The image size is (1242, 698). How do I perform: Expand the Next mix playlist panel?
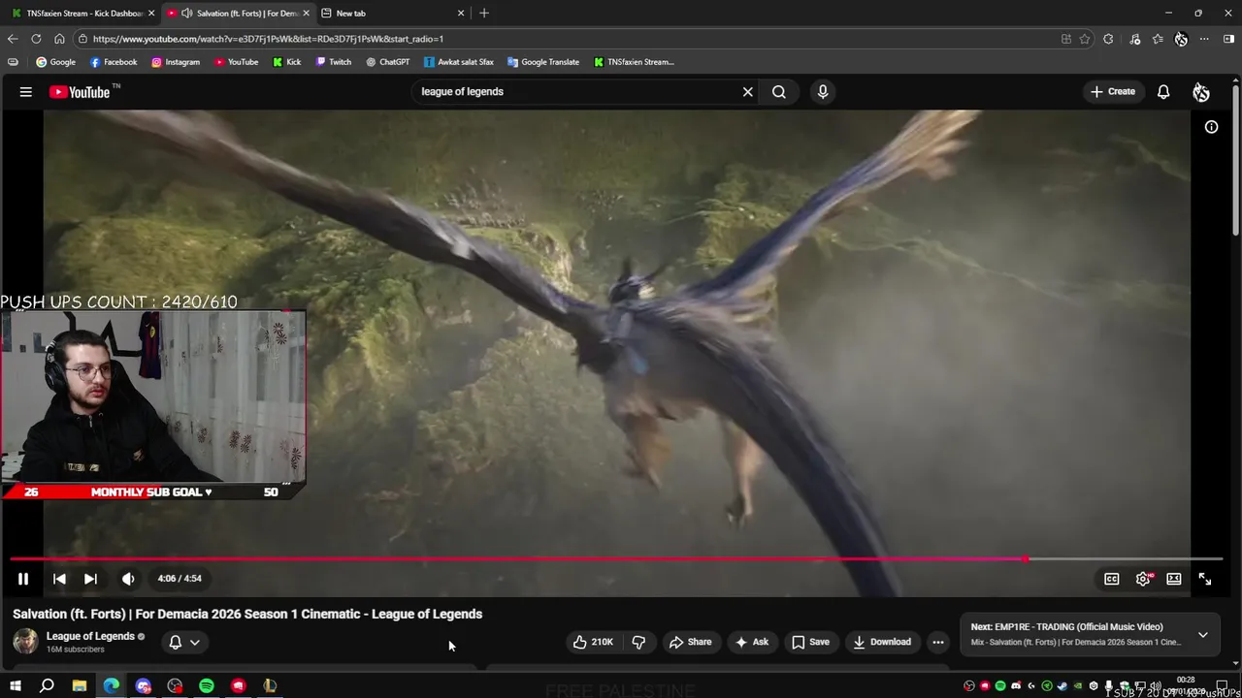click(1203, 635)
